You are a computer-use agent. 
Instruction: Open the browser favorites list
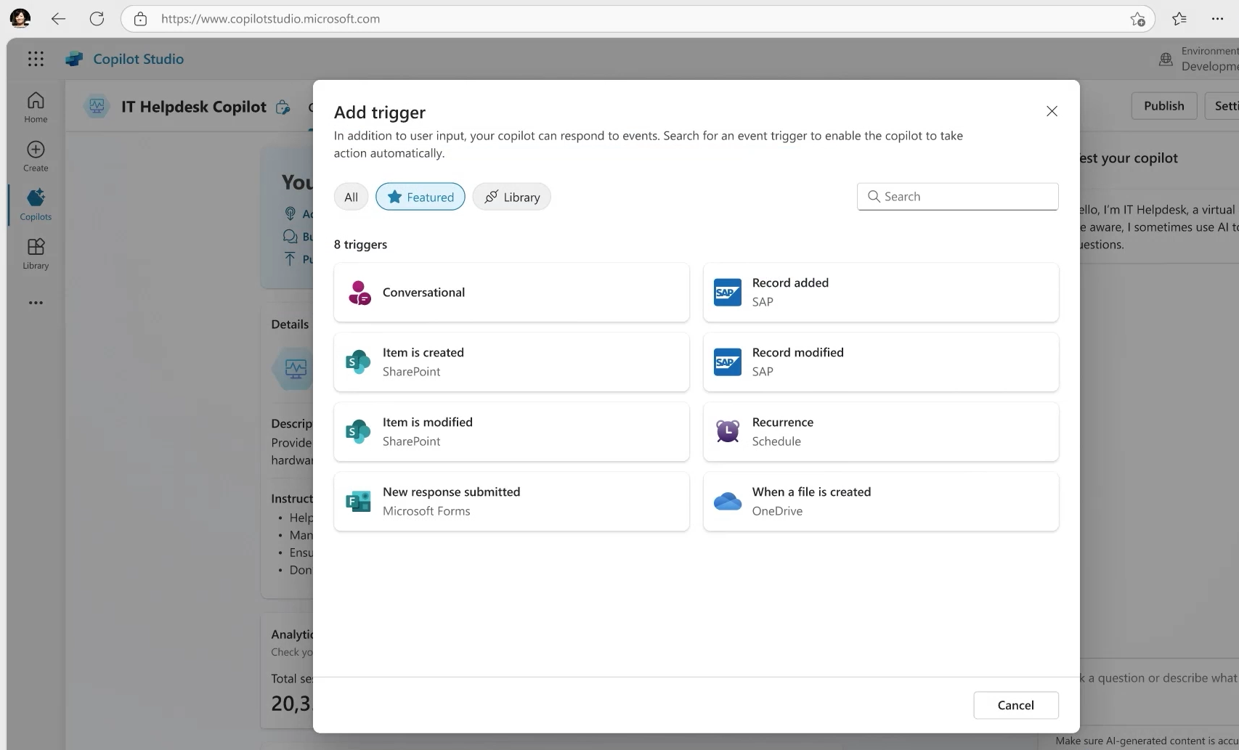pos(1179,19)
